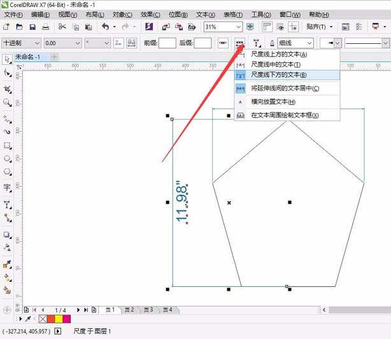Open start arrowhead dropdown
The image size is (391, 339).
tap(338, 43)
